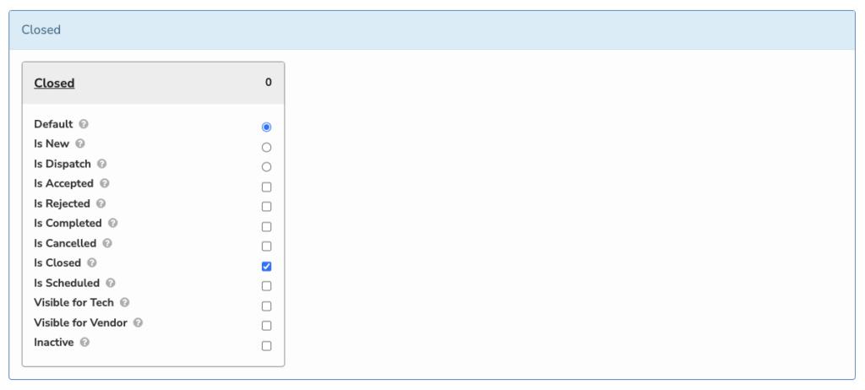
Task: Select the Is New radio button
Action: click(266, 147)
